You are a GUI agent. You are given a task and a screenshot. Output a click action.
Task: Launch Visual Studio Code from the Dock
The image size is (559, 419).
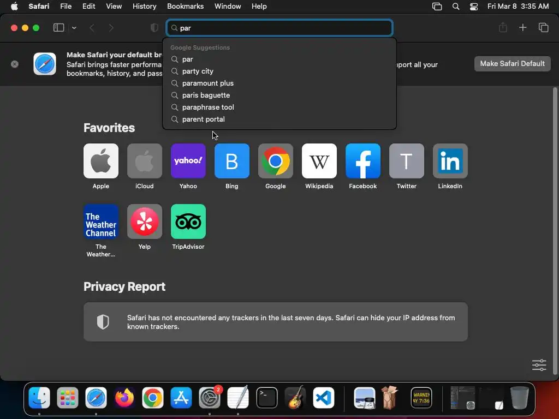pos(324,398)
